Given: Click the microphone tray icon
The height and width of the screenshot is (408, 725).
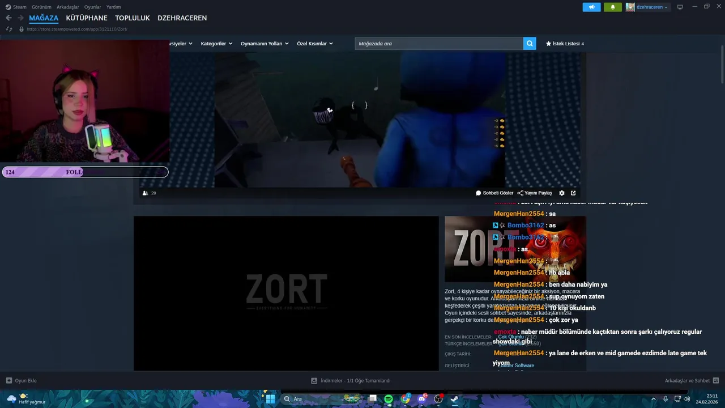Looking at the screenshot, I should [x=666, y=399].
